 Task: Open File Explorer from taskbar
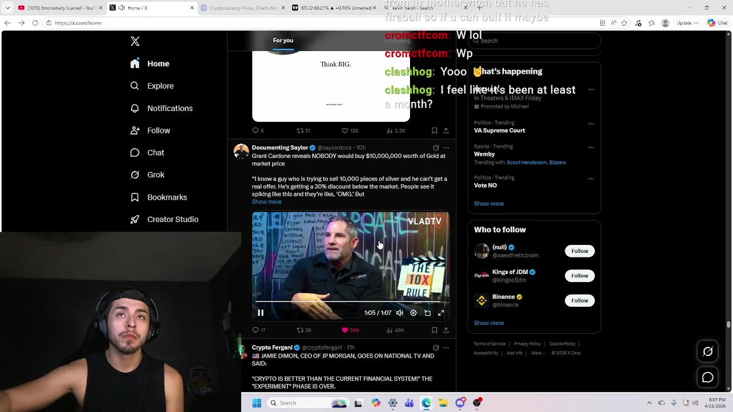(x=443, y=403)
